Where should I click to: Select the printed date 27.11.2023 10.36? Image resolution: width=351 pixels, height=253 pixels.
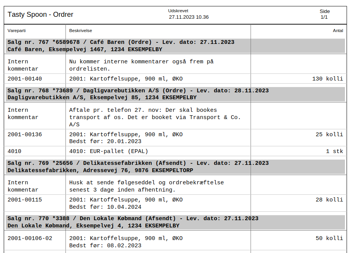tap(189, 17)
